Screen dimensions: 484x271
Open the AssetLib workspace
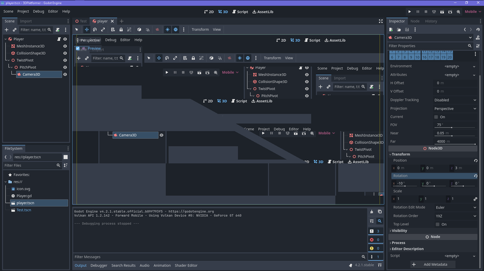coord(262,12)
